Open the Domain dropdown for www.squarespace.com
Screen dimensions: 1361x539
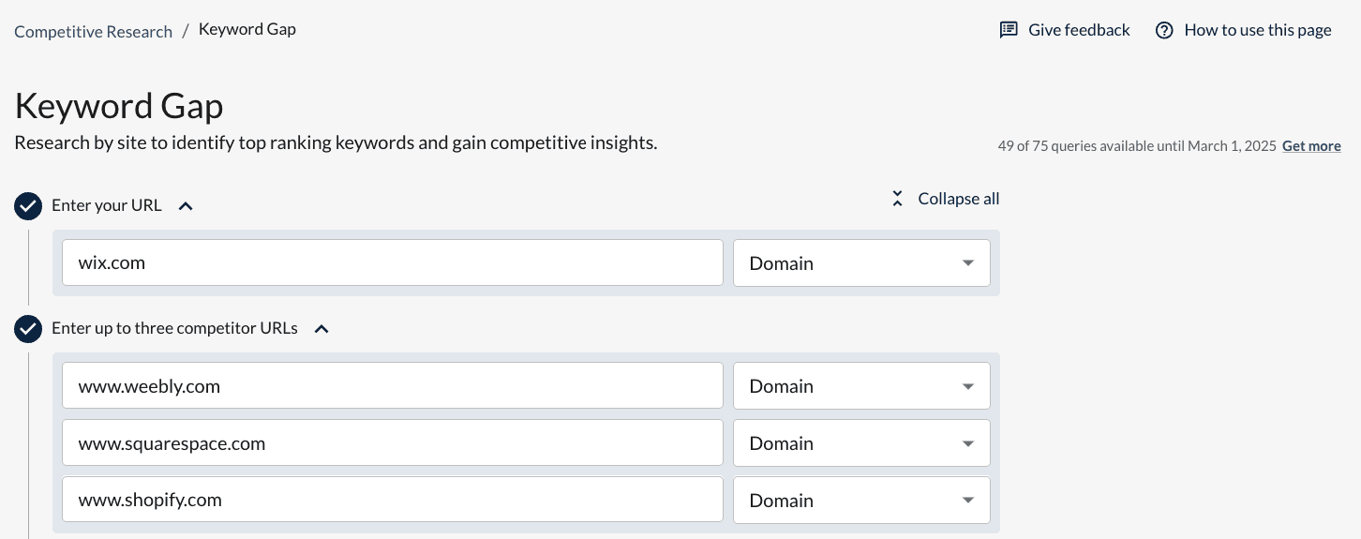click(x=860, y=443)
